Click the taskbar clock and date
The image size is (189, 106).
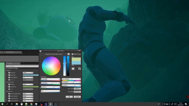point(180,104)
